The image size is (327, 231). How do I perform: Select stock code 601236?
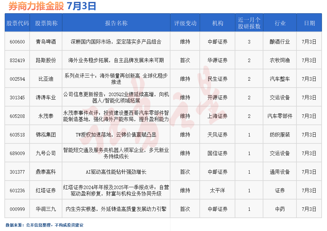click(x=17, y=191)
